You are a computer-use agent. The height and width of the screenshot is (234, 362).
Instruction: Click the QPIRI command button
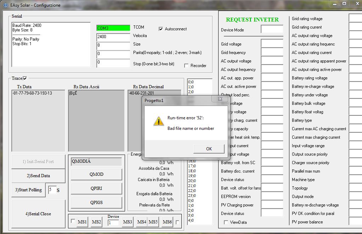[x=96, y=188]
